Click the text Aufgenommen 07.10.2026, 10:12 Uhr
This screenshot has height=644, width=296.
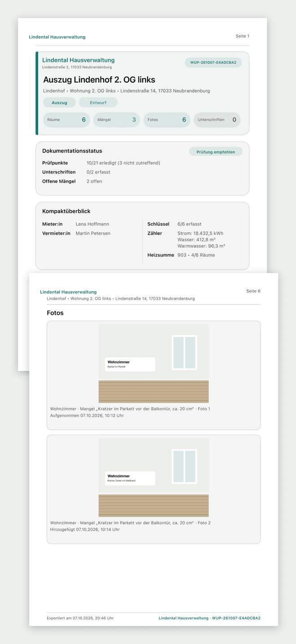[87, 416]
